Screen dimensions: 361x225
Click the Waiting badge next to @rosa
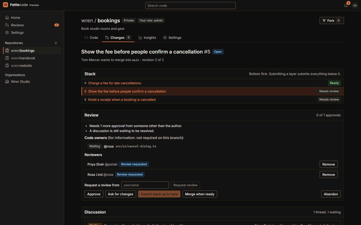tap(95, 146)
